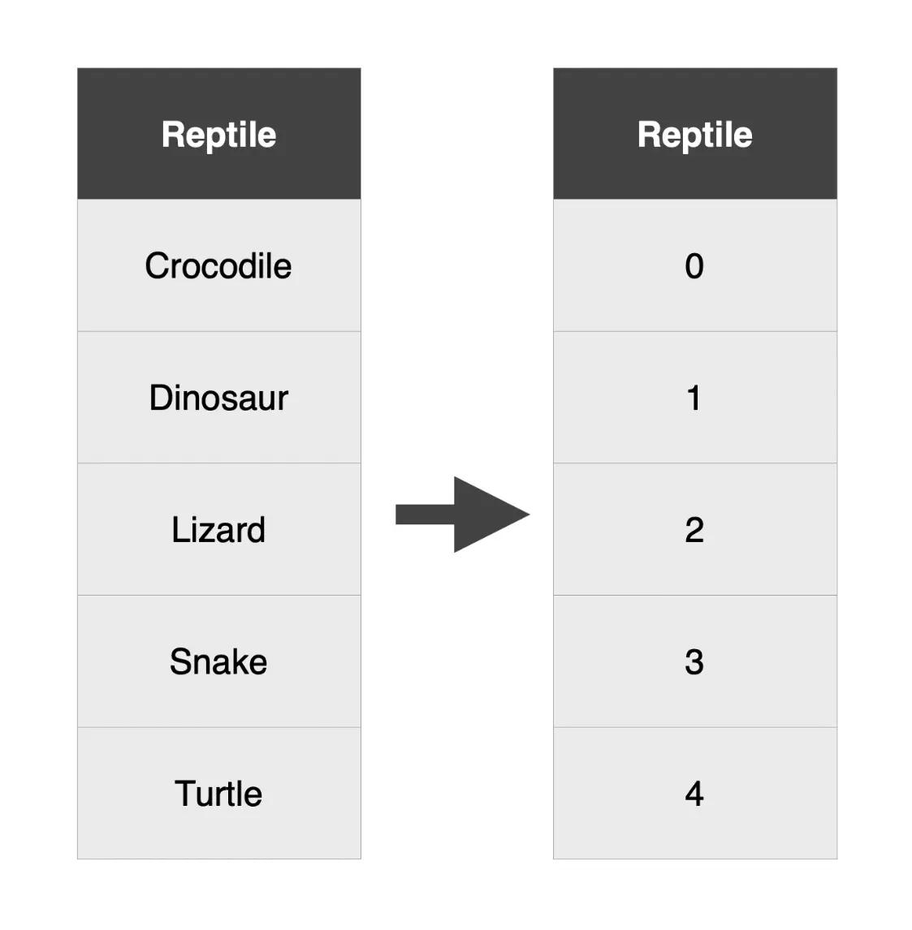
Task: Pick the Lizard row
Action: (x=219, y=530)
